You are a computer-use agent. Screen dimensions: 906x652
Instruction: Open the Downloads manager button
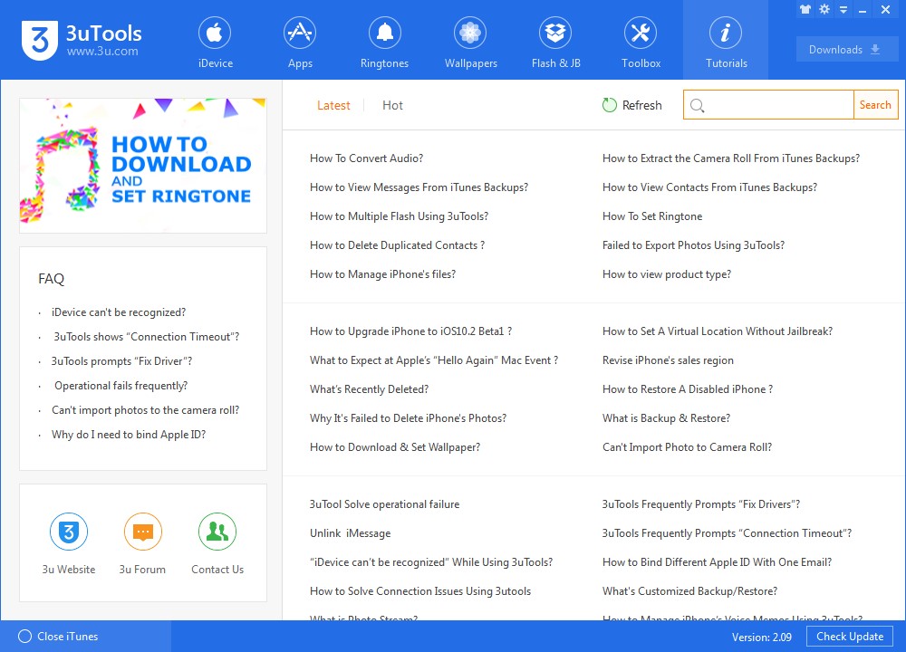tap(847, 50)
